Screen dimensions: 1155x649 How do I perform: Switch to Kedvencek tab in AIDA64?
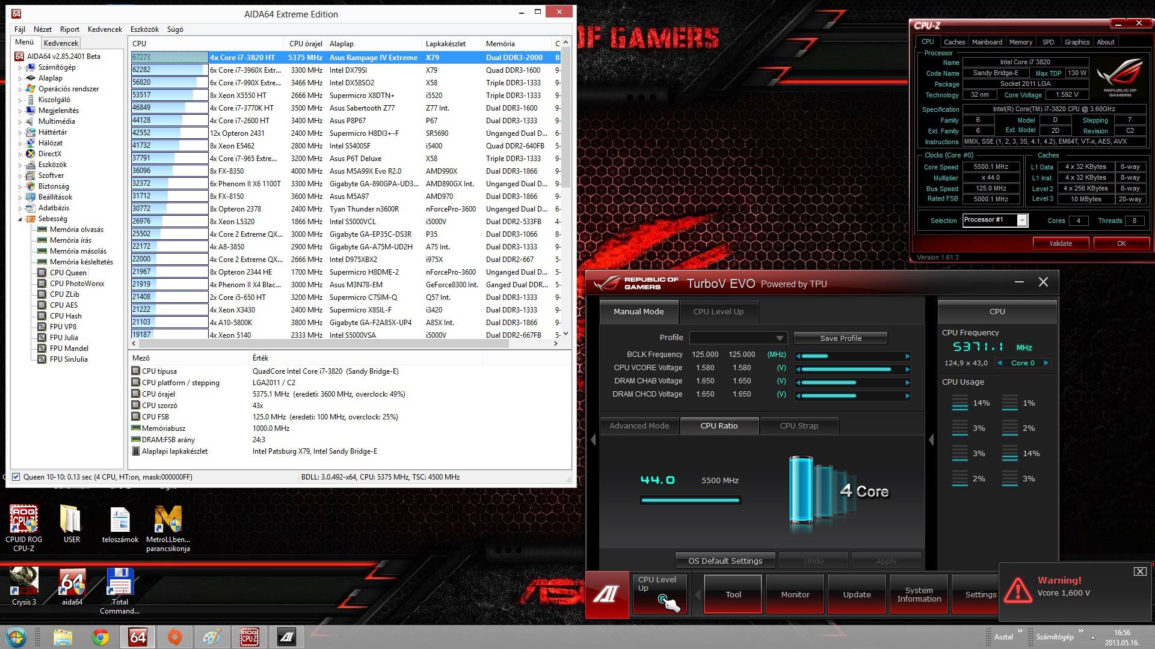click(x=61, y=43)
